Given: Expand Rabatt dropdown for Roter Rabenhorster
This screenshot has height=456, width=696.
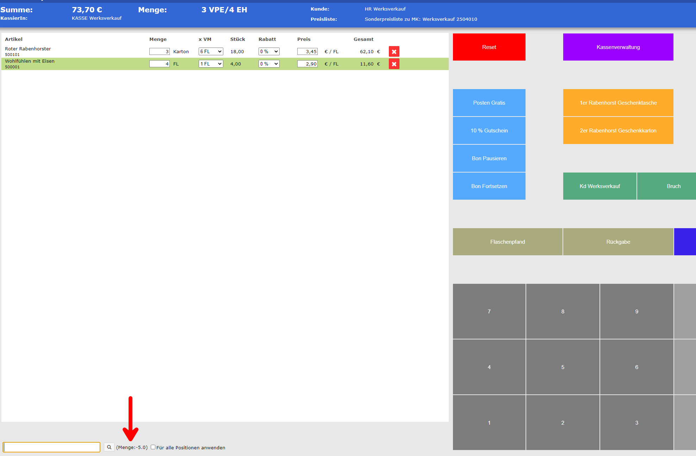Looking at the screenshot, I should click(269, 51).
